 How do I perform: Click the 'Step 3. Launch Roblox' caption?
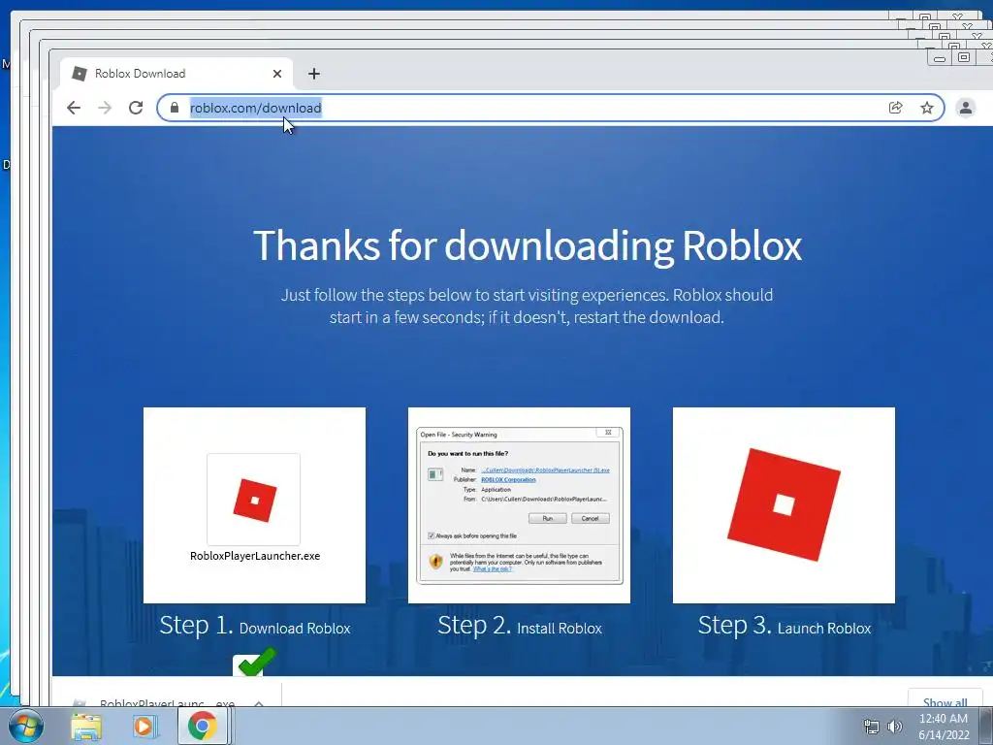pos(784,626)
